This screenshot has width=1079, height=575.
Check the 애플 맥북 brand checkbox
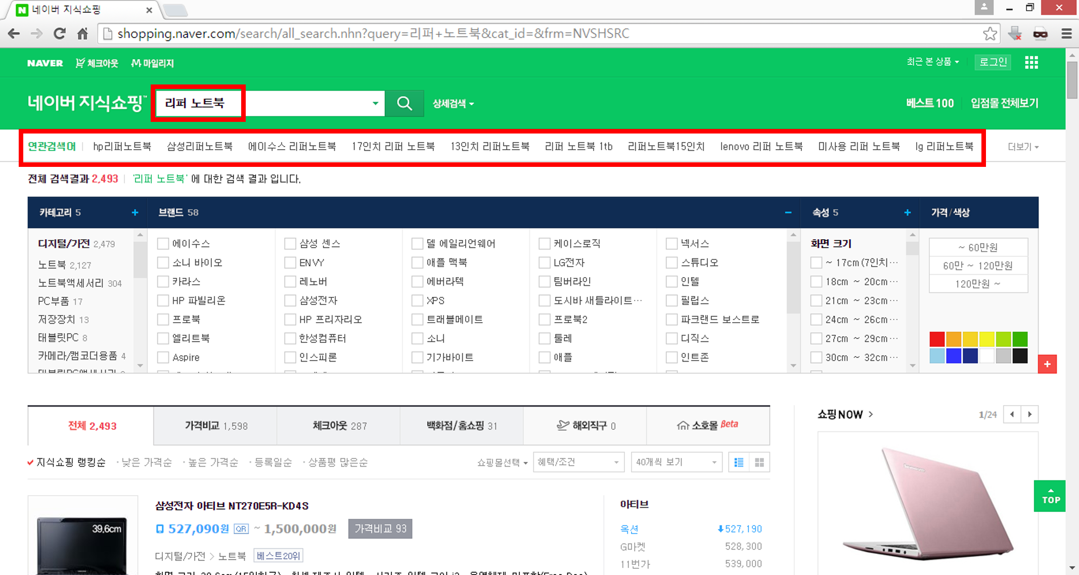click(417, 262)
